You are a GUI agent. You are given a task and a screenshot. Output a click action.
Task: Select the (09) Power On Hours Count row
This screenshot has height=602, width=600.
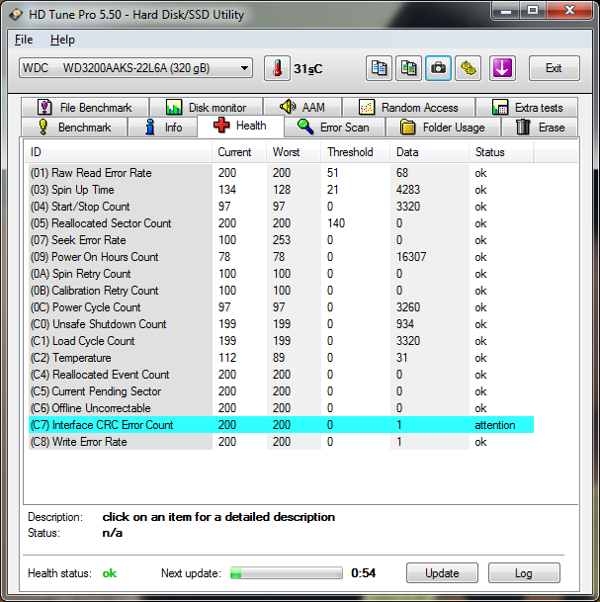(x=281, y=257)
